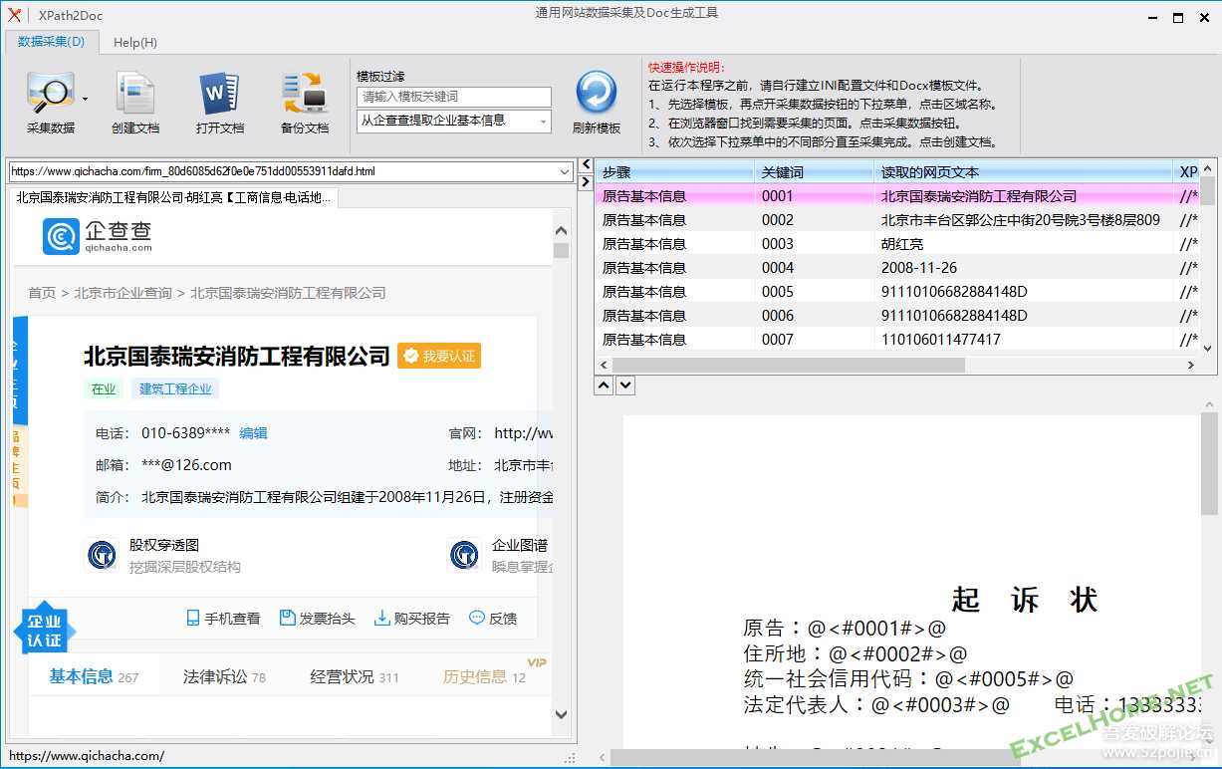Click the XPath2Doc app icon in title bar

click(14, 15)
